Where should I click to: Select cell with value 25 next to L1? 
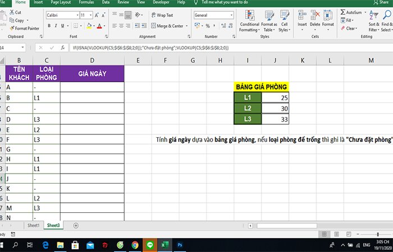(x=275, y=97)
